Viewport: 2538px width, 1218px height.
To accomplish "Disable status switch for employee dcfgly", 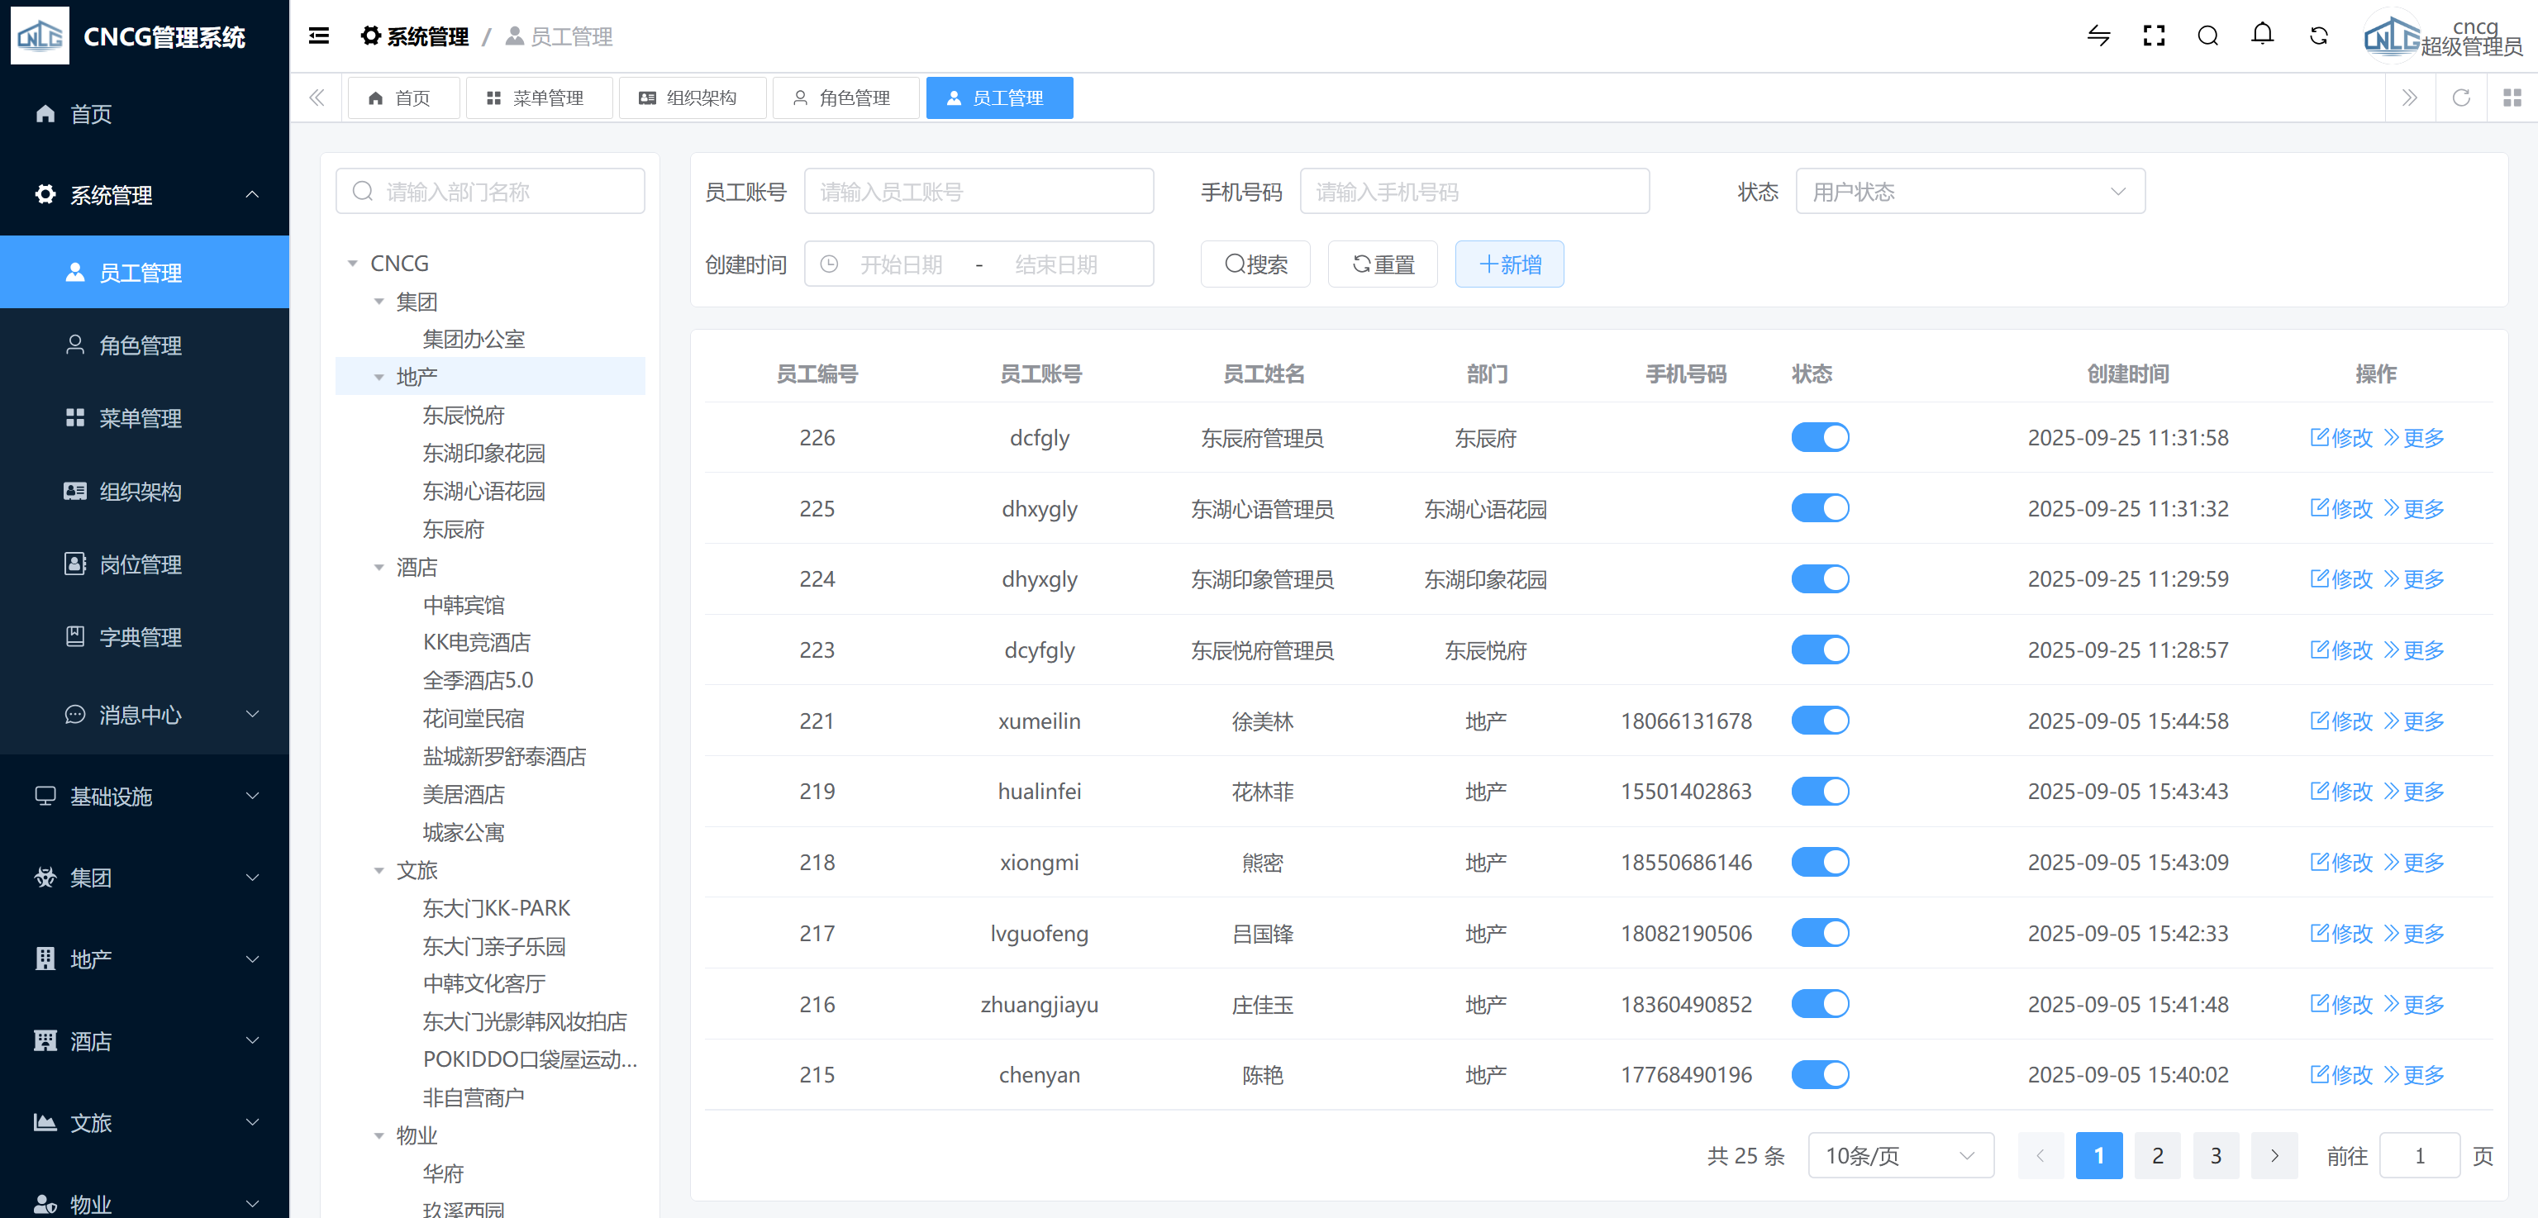I will (1819, 437).
